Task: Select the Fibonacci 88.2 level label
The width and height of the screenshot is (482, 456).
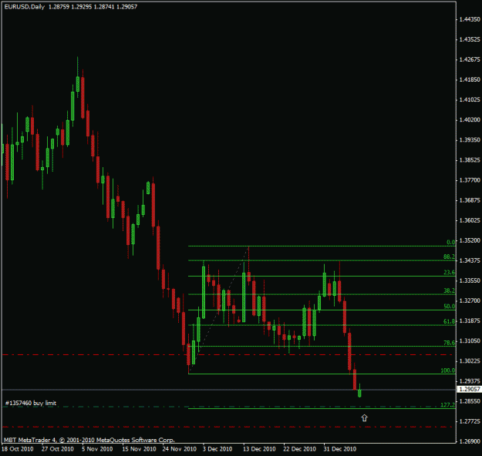Action: point(449,256)
